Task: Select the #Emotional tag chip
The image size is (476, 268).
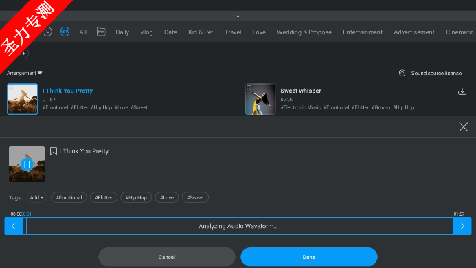Action: 69,197
